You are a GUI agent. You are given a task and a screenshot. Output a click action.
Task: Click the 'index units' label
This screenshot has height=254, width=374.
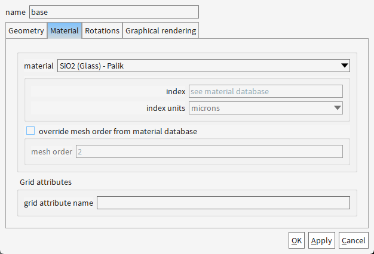point(165,108)
